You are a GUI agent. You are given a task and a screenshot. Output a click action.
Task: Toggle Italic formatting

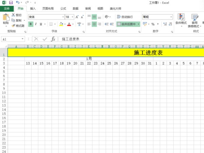[x=36, y=24]
